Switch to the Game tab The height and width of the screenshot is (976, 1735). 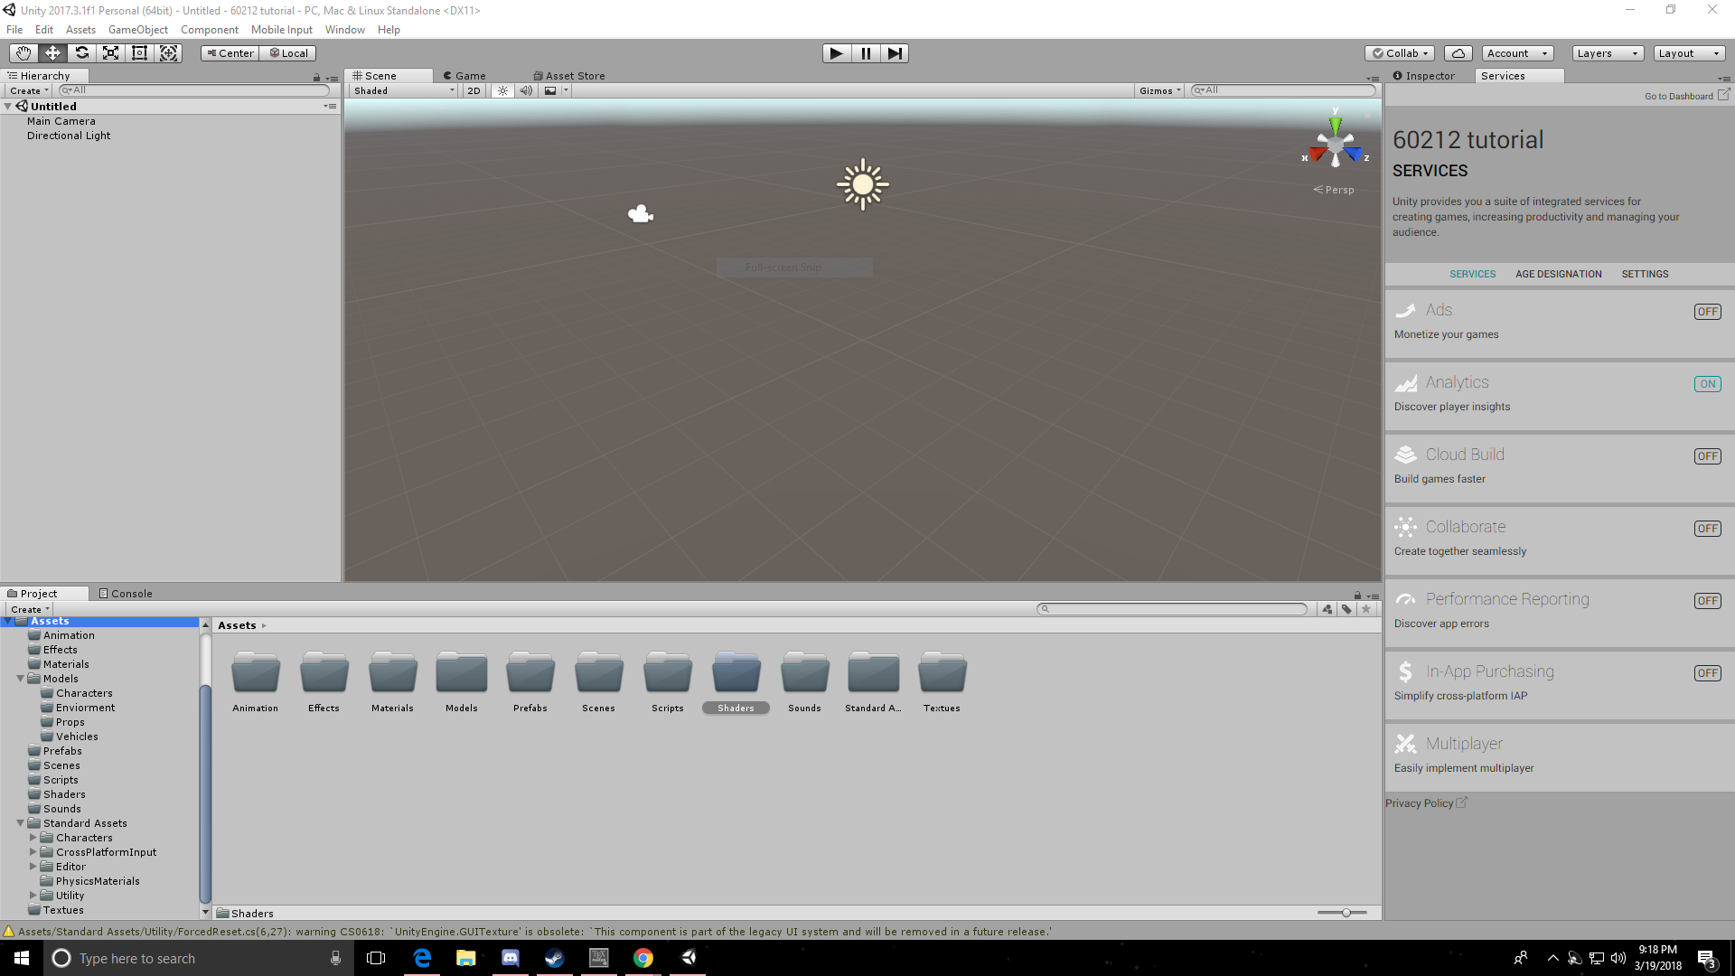click(x=464, y=76)
